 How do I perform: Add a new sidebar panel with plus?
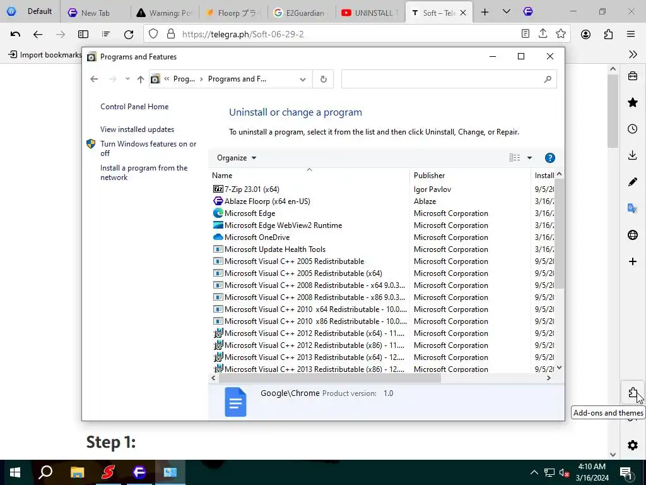coord(632,261)
